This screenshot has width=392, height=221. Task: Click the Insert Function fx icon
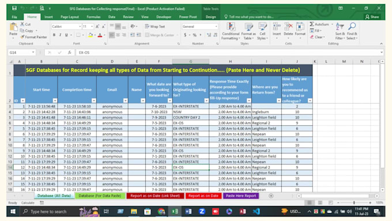(70, 53)
